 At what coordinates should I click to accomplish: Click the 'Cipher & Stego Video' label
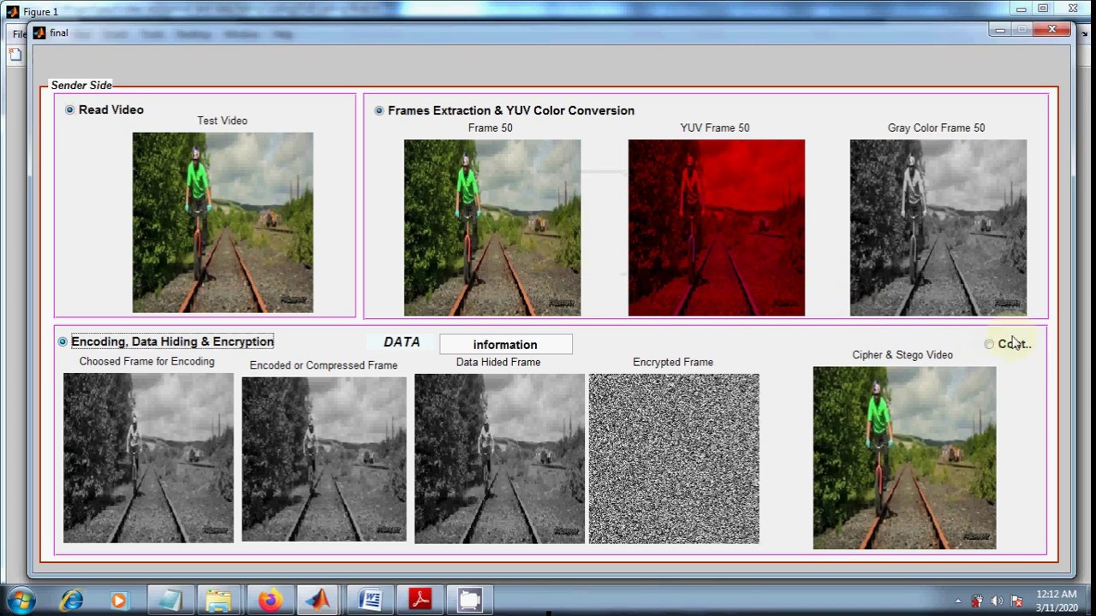pos(902,354)
